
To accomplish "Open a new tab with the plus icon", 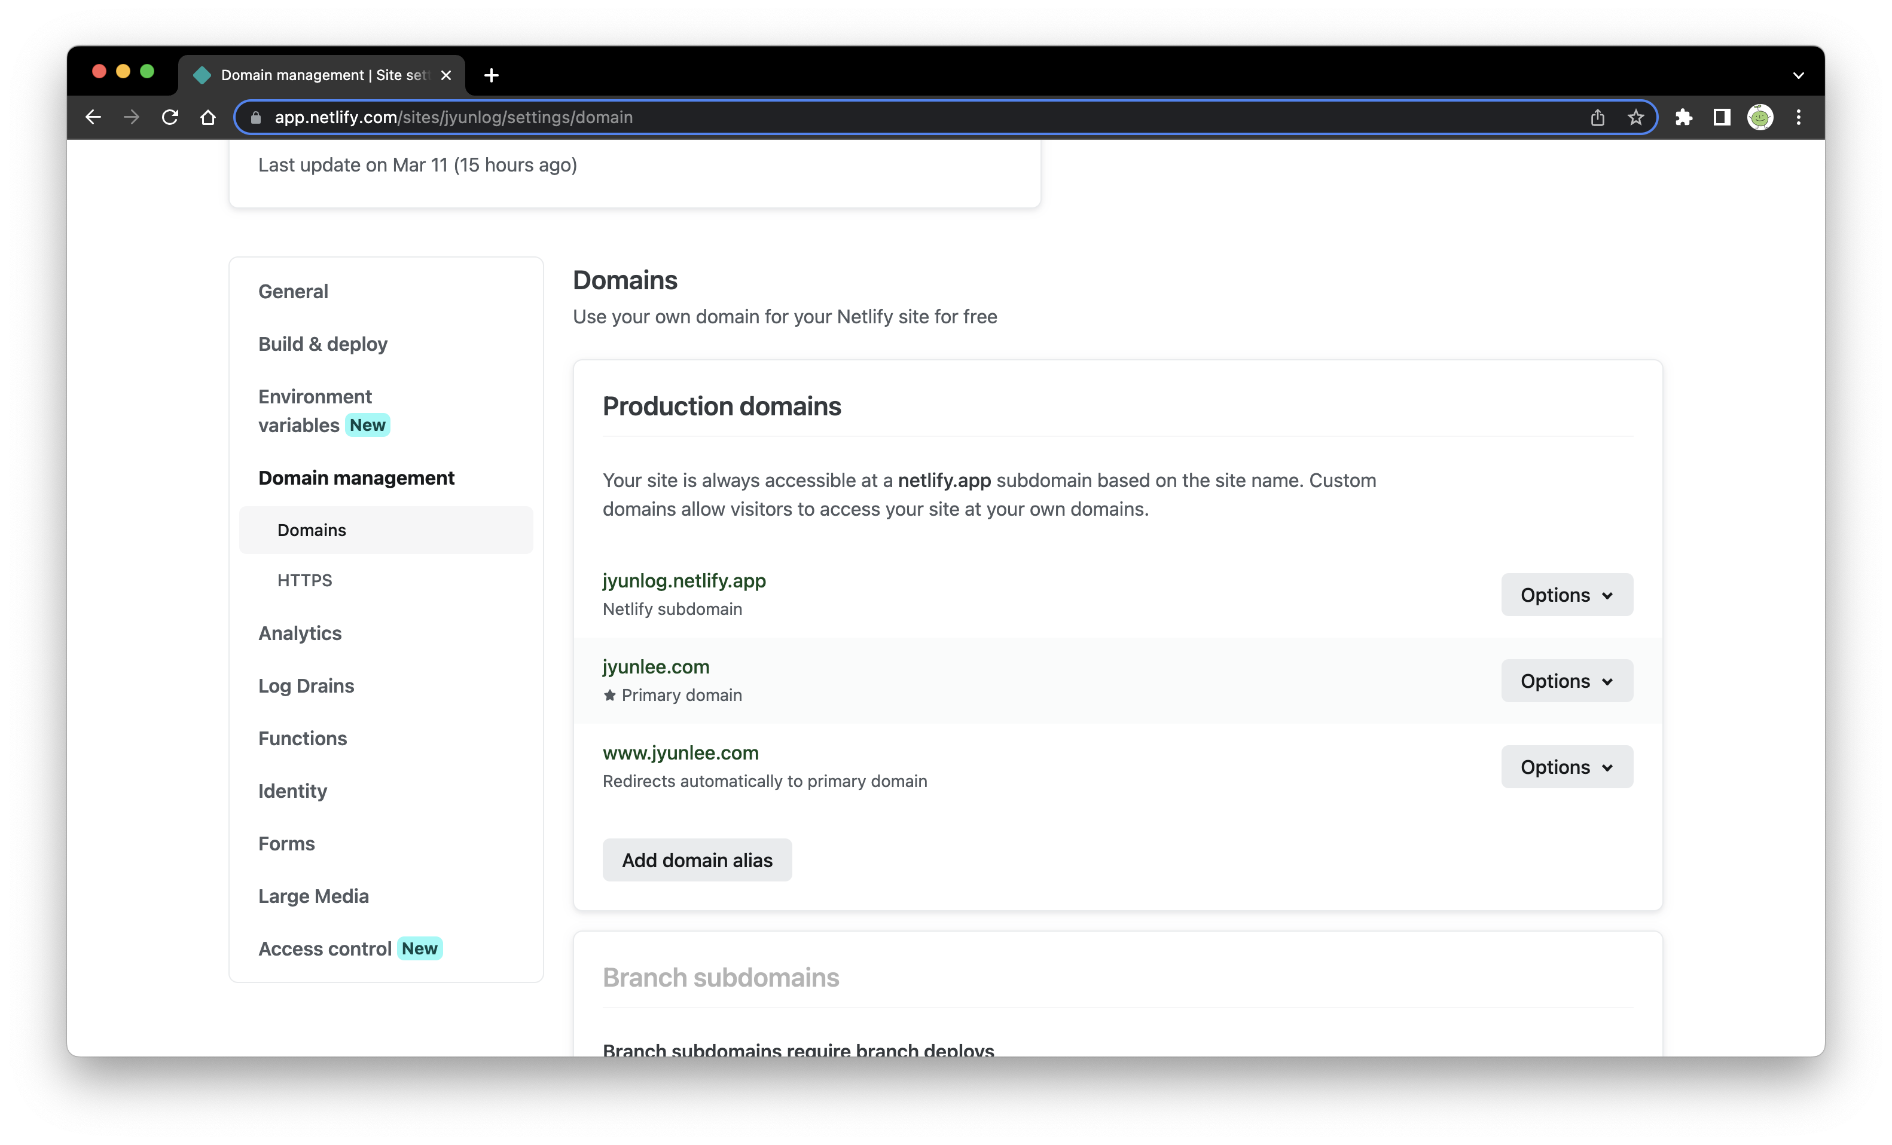I will click(492, 75).
